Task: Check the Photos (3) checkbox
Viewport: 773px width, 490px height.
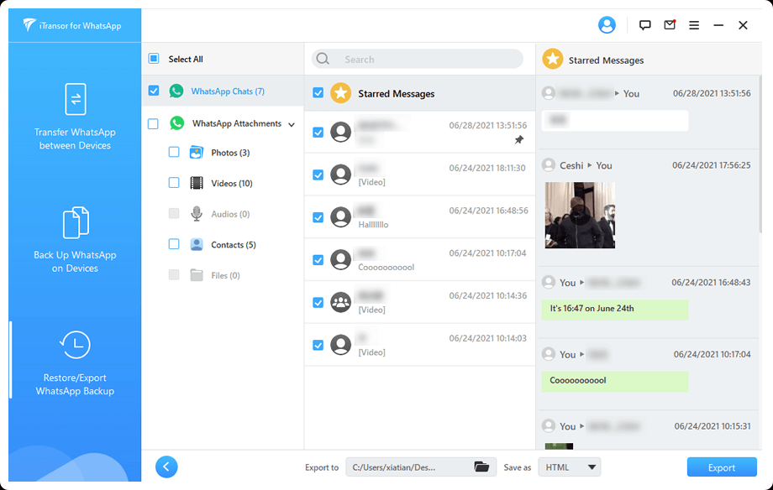Action: pos(174,152)
